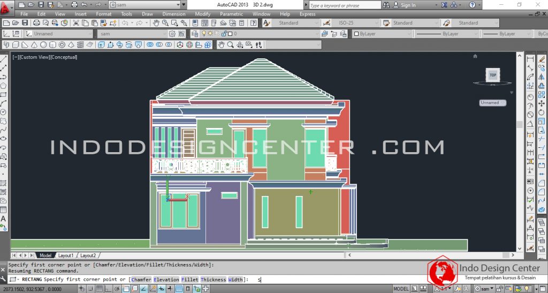Viewport: 548px width, 293px height.
Task: Choose the Thickness command-line option
Action: pos(213,280)
